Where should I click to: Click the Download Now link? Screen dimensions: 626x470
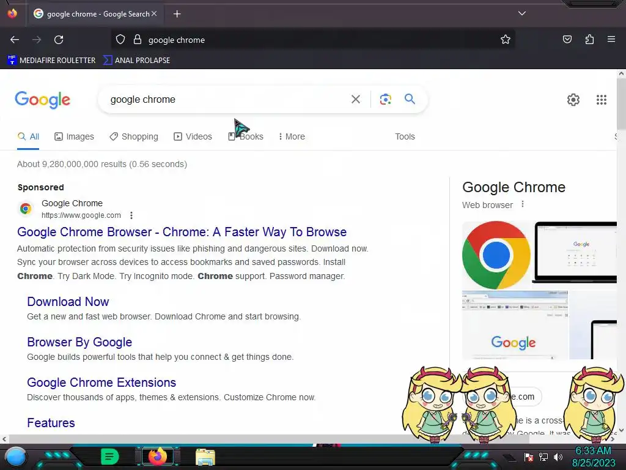(68, 302)
